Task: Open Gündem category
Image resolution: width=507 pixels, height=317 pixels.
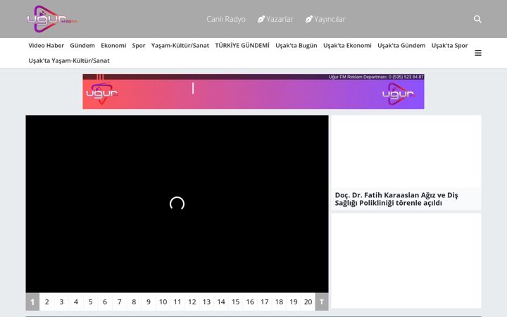Action: click(82, 46)
